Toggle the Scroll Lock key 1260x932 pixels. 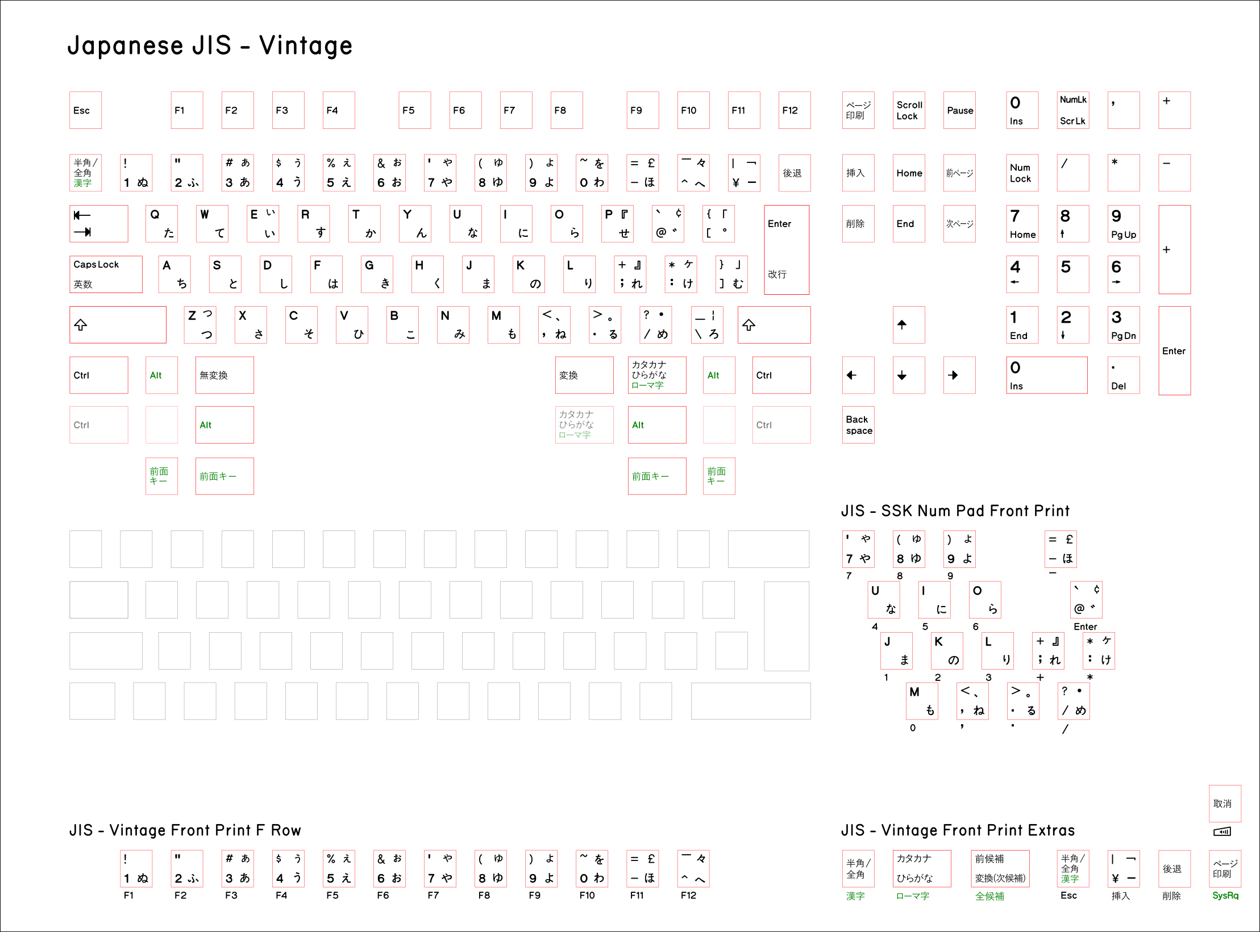(908, 110)
